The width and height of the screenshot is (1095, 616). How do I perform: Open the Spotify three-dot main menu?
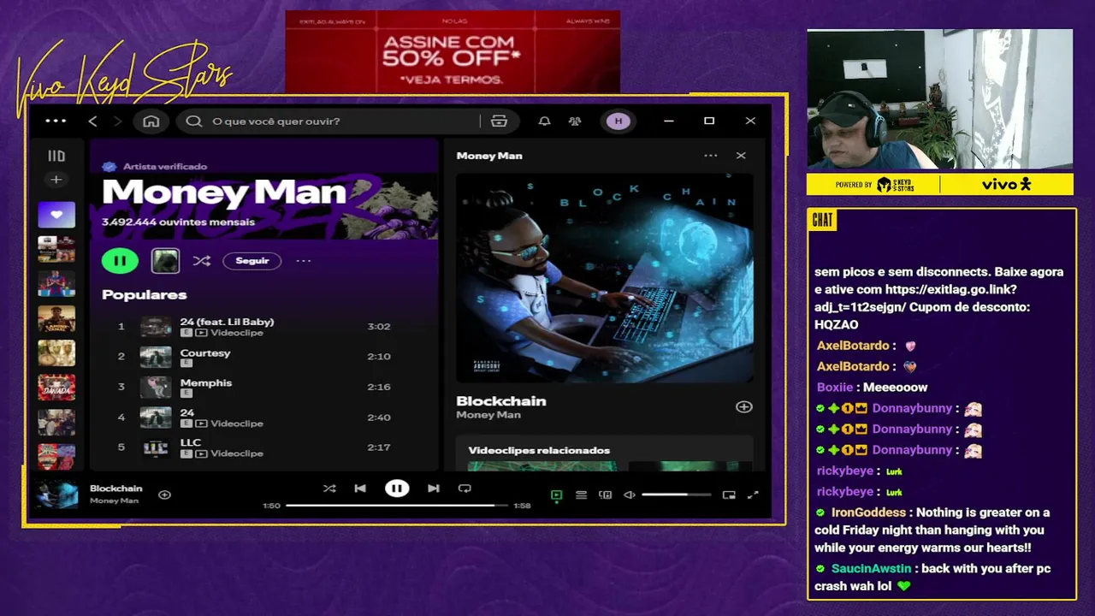point(56,121)
